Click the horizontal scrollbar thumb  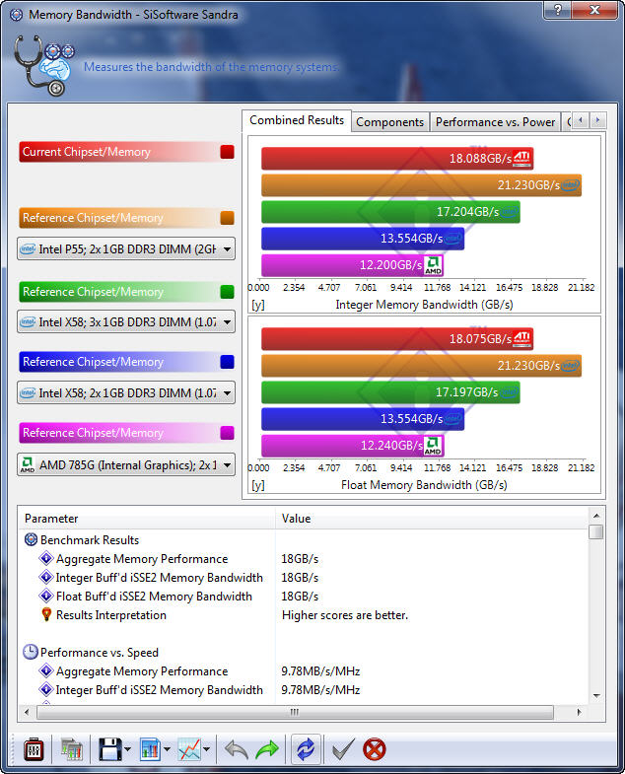pyautogui.click(x=295, y=712)
